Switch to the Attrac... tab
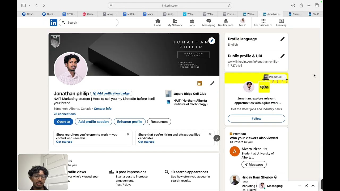The image size is (340, 191). coord(29,14)
